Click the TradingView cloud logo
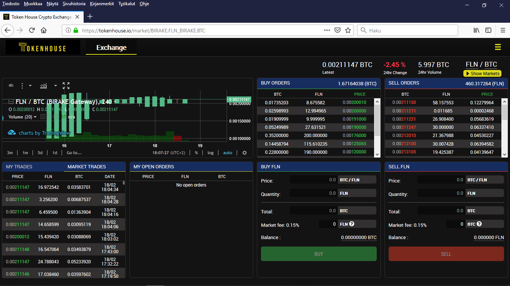Viewport: 510px width, 286px height. (x=12, y=133)
